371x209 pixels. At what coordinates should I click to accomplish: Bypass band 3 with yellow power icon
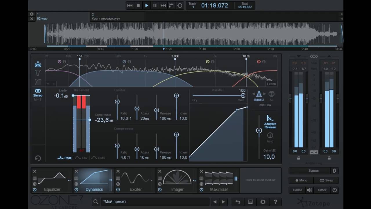coord(208,62)
